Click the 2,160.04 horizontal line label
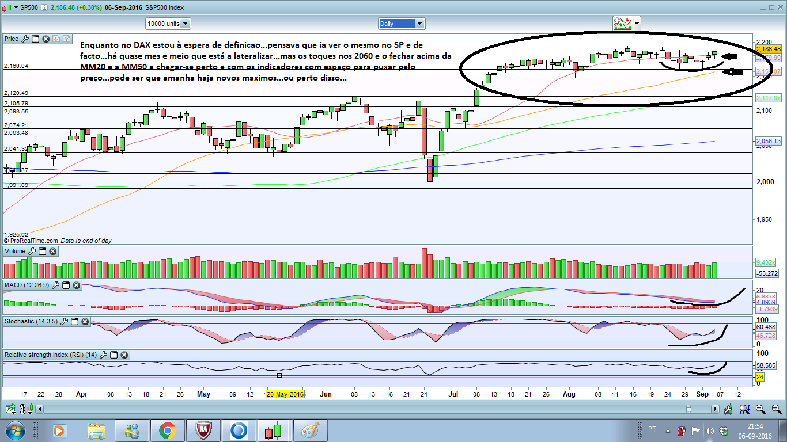 16,66
